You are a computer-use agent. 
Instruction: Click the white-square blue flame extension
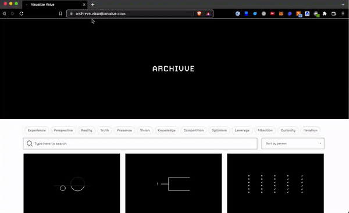coord(307,13)
